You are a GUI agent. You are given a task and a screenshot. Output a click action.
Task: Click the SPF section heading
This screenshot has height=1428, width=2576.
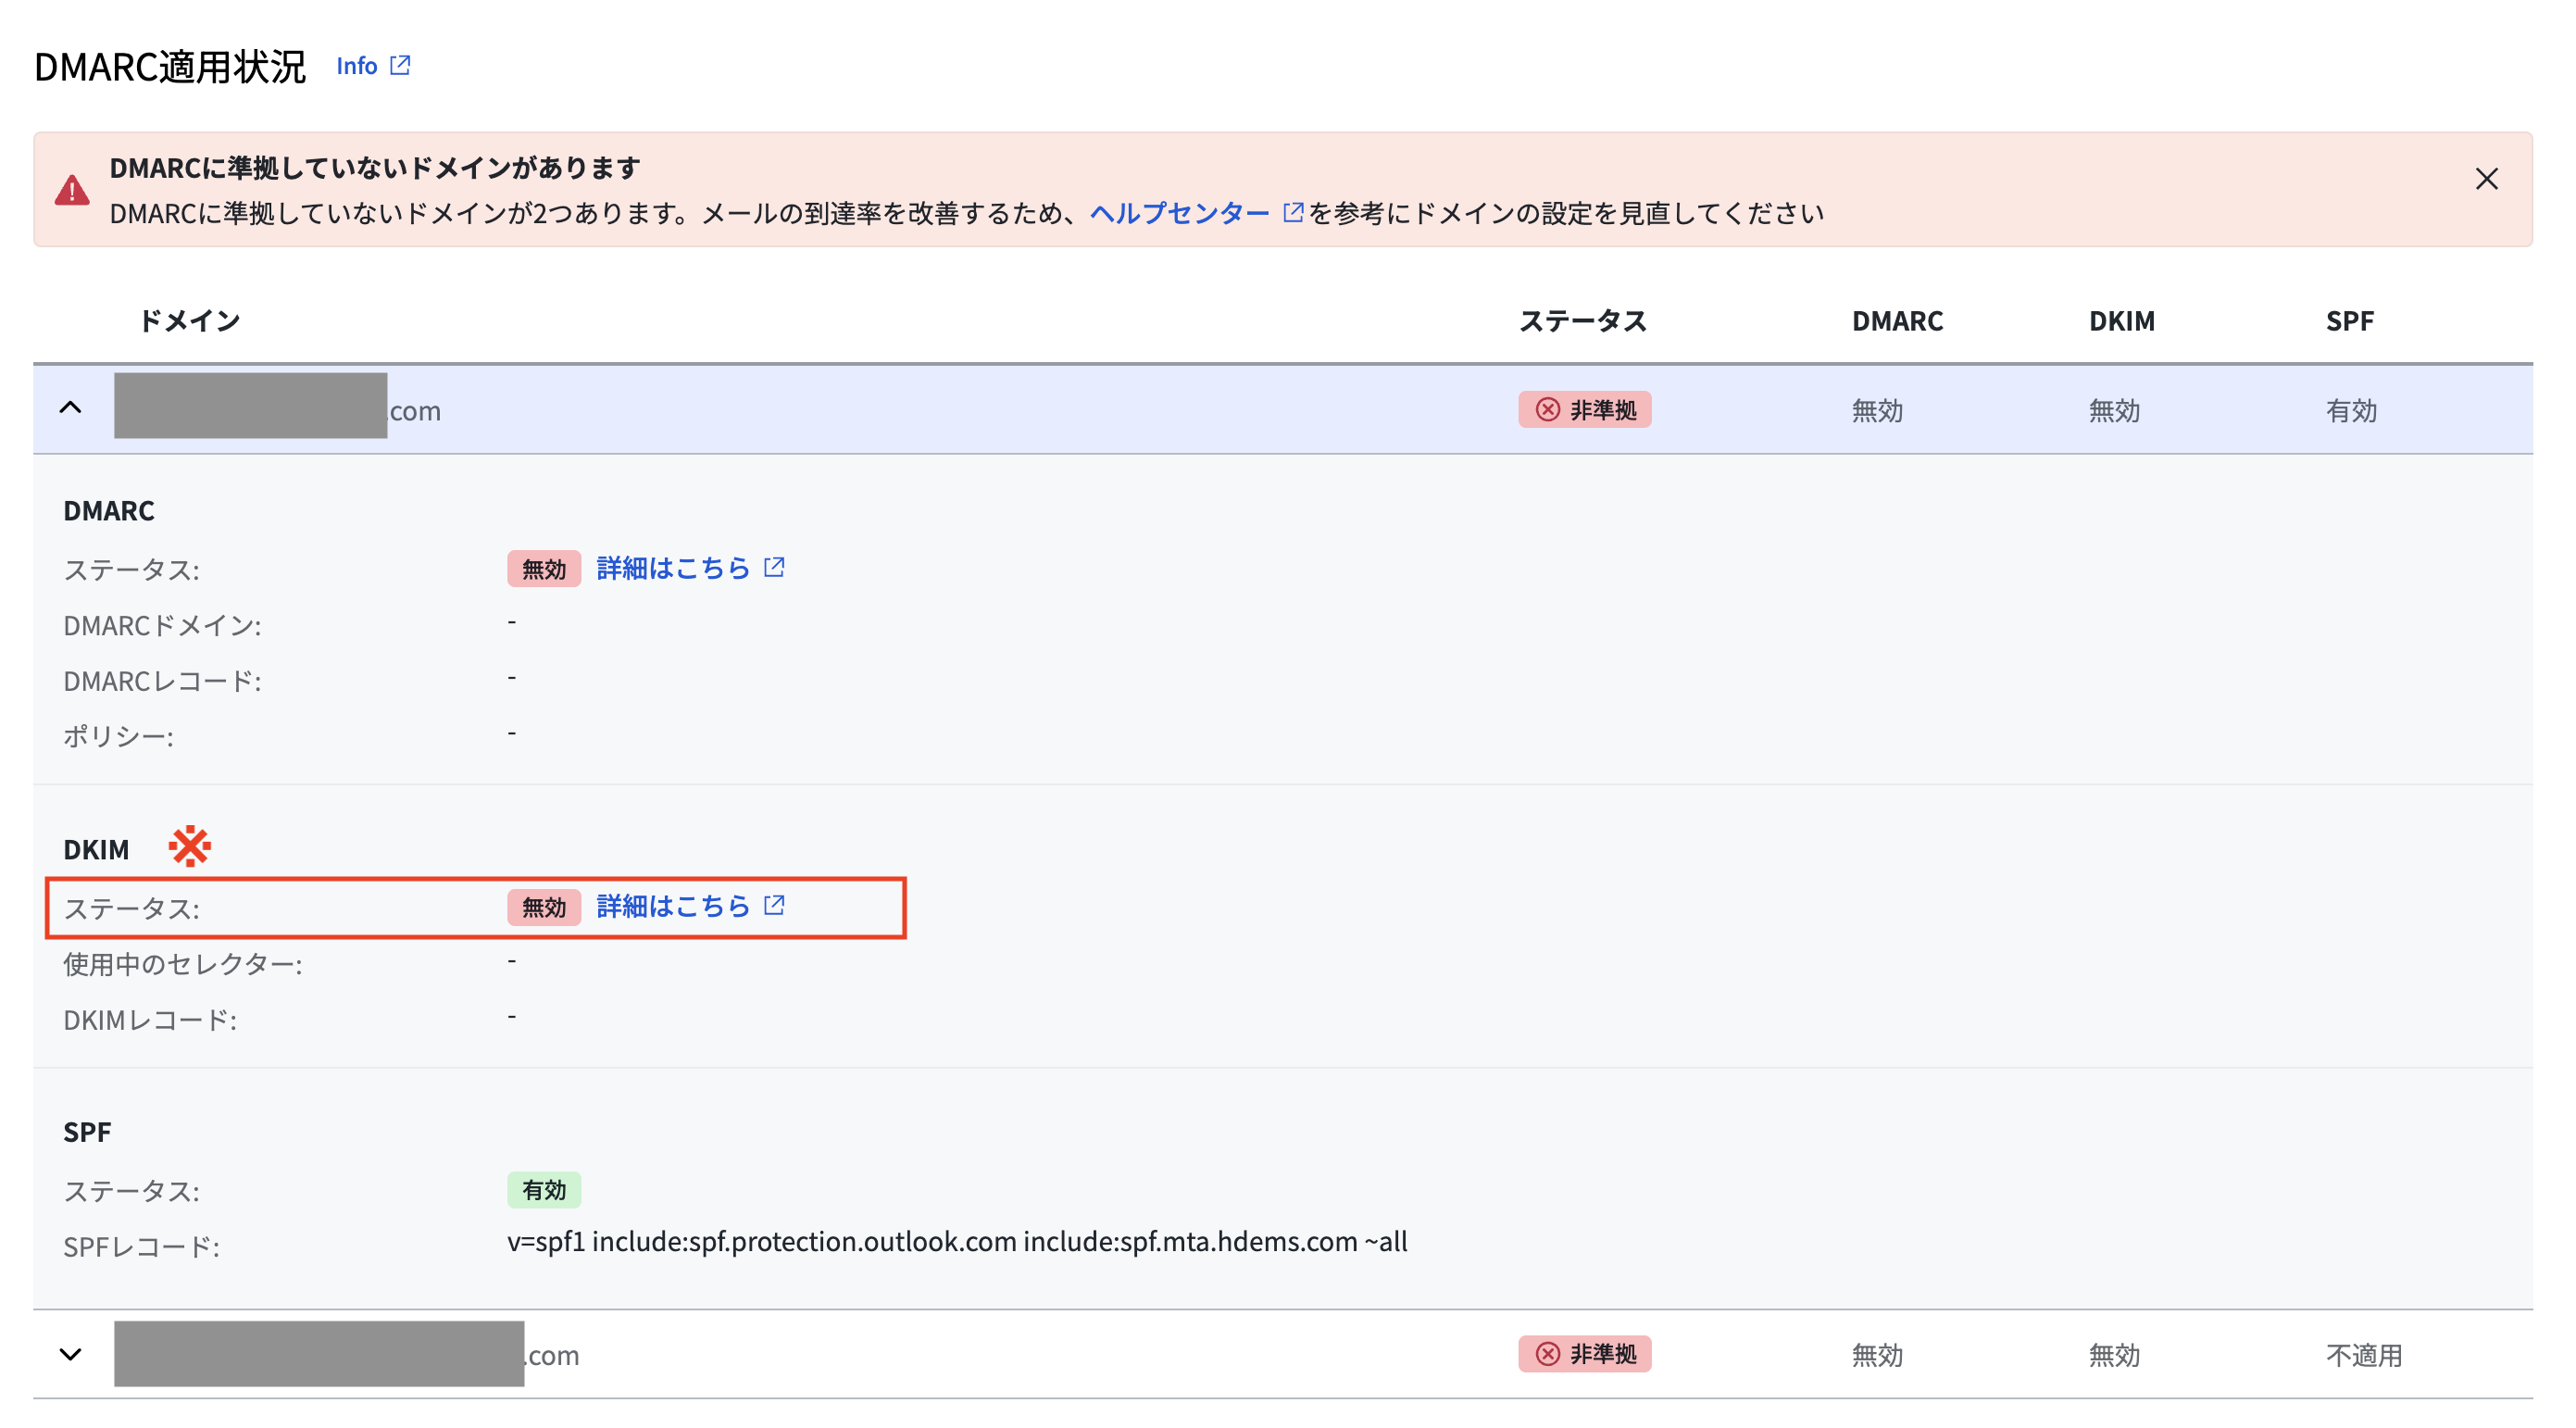(x=87, y=1132)
